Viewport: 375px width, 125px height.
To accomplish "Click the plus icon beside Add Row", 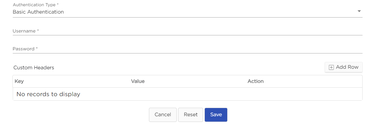I will pyautogui.click(x=331, y=67).
